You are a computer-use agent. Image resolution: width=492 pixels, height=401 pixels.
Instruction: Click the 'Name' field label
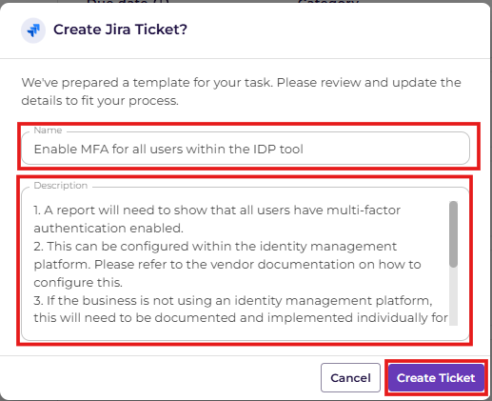pos(48,130)
